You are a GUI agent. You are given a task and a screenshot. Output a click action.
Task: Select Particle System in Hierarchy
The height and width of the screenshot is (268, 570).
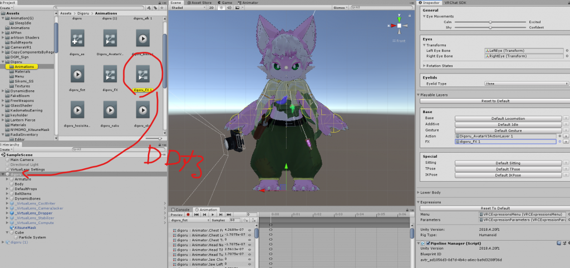click(32, 237)
